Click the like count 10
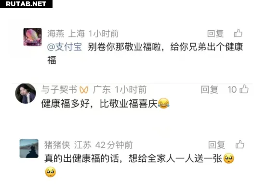The width and height of the screenshot is (266, 192). [x=232, y=89]
